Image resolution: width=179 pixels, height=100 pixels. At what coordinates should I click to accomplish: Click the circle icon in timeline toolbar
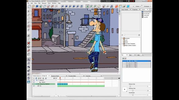tap(36, 78)
